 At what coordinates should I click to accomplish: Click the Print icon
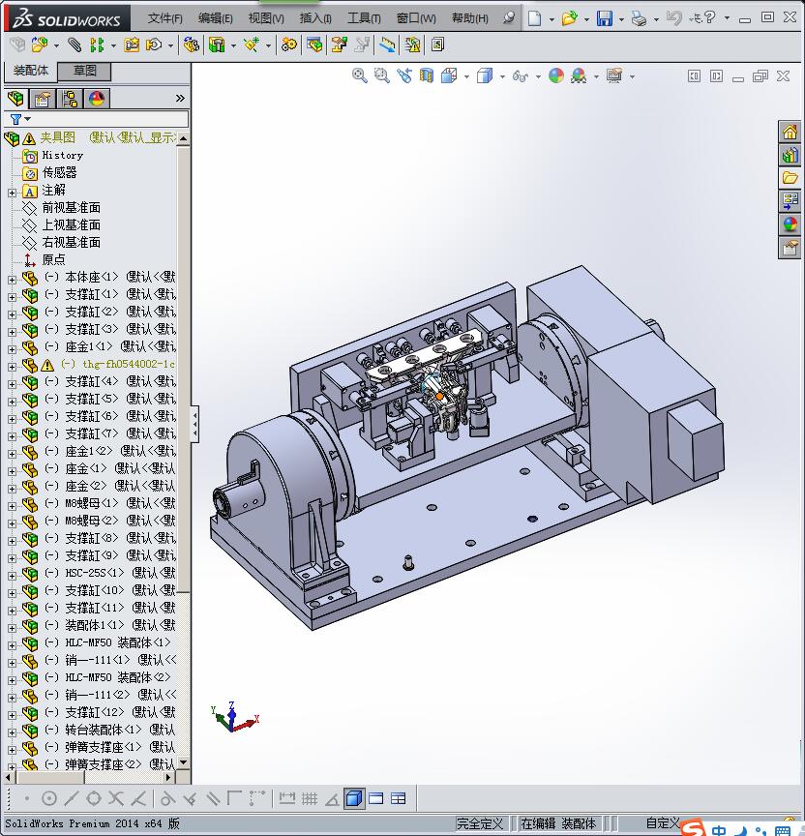point(639,18)
